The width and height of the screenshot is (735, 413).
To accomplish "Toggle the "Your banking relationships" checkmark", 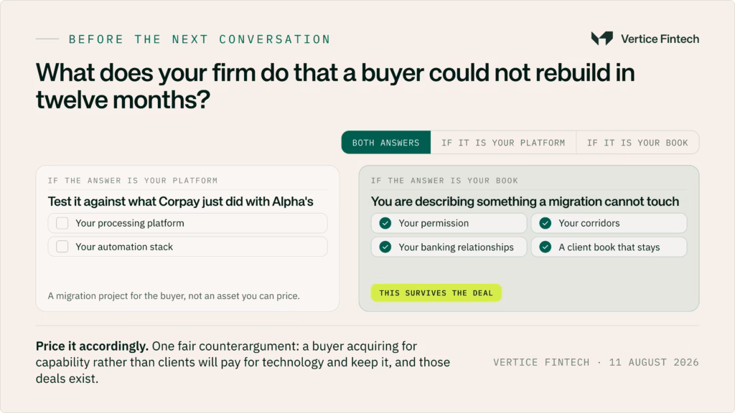I will [385, 247].
